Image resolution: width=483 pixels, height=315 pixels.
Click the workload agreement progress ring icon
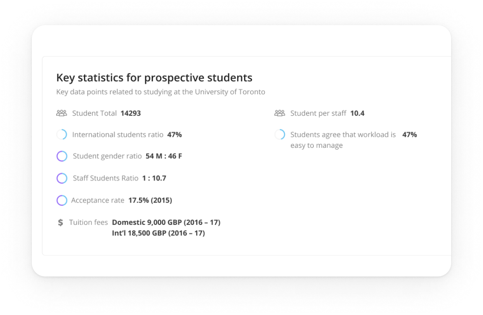pyautogui.click(x=280, y=134)
